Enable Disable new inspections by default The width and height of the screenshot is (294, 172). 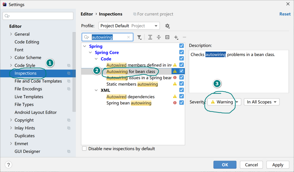pyautogui.click(x=85, y=148)
